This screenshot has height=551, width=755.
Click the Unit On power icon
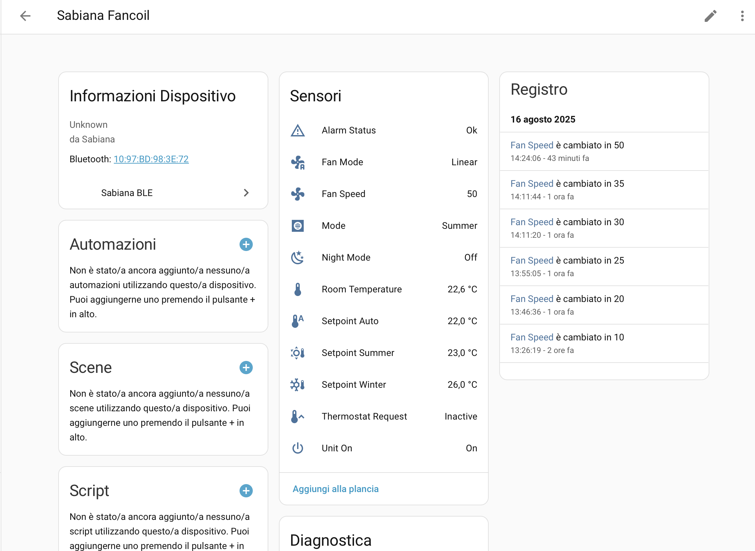297,448
